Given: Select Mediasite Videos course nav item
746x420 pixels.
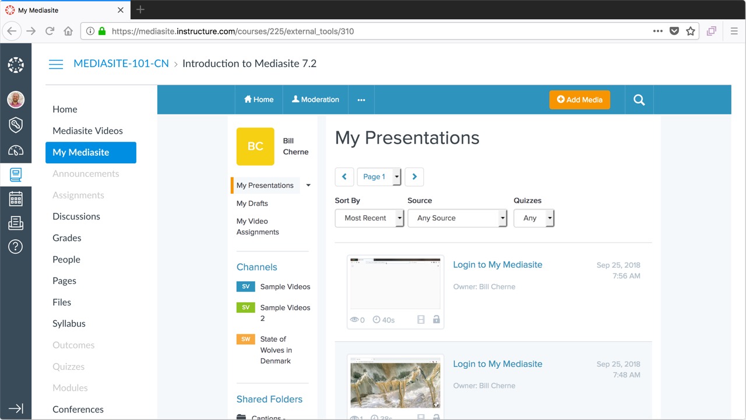Looking at the screenshot, I should point(87,131).
